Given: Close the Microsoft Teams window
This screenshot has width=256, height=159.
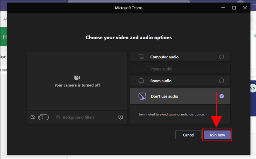Looking at the screenshot, I should pos(245,8).
